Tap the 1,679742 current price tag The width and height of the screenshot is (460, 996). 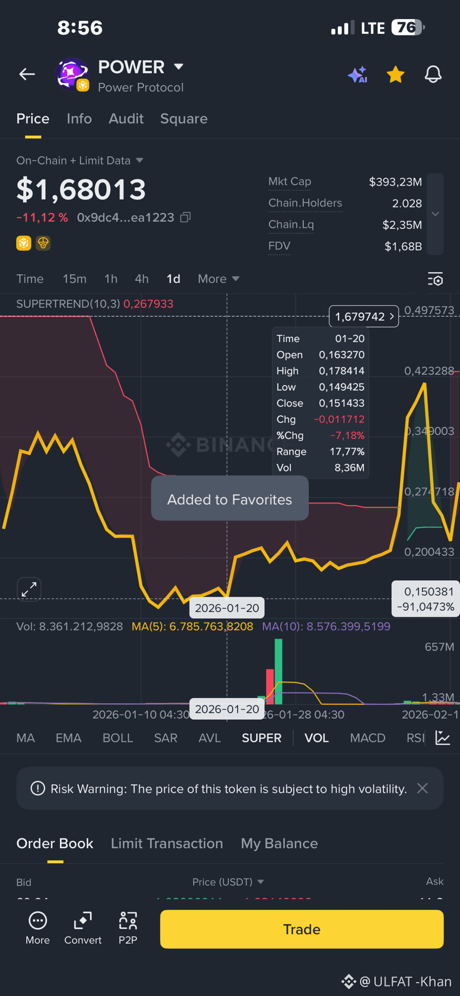[364, 316]
